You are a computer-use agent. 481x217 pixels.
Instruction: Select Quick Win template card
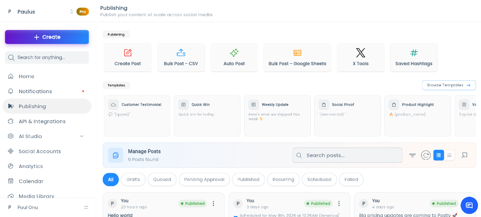207,116
